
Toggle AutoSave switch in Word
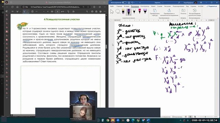pyautogui.click(x=124, y=2)
